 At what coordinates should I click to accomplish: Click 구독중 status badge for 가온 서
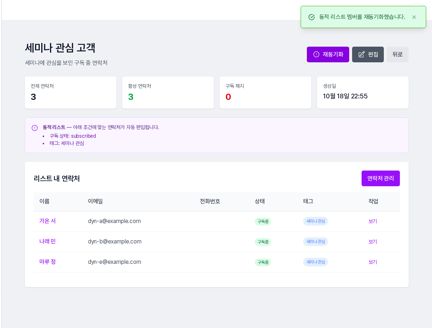pos(263,222)
